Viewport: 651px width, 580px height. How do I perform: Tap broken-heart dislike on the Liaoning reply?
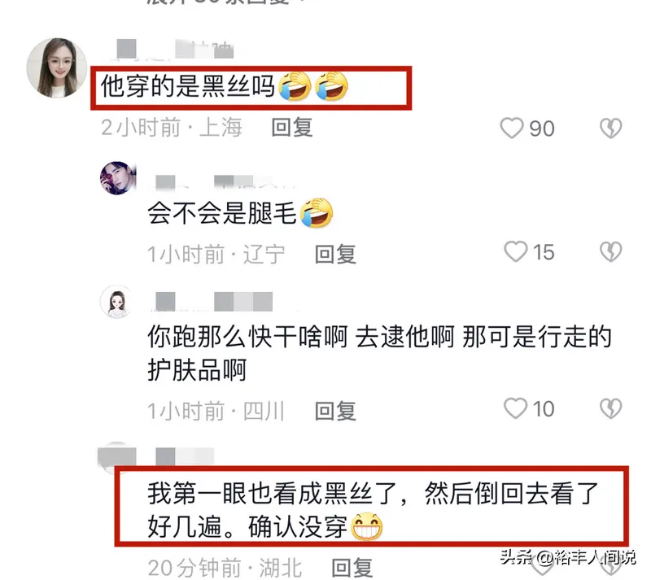611,251
